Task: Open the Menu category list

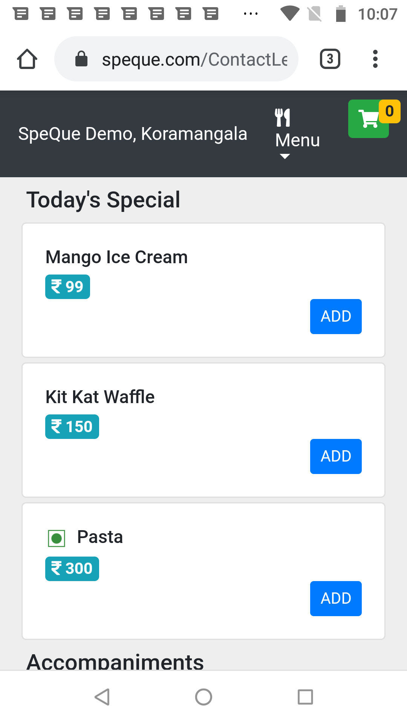Action: [x=297, y=140]
